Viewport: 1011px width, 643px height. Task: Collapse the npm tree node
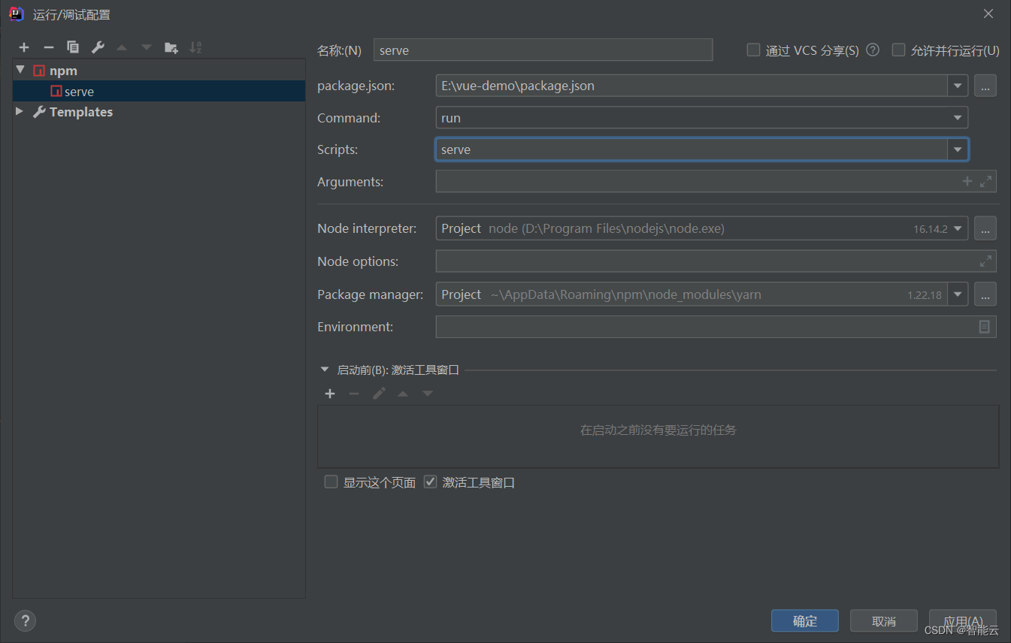tap(20, 70)
